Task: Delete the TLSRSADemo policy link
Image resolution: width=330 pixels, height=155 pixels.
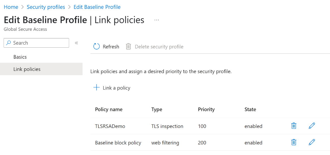Action: click(294, 126)
